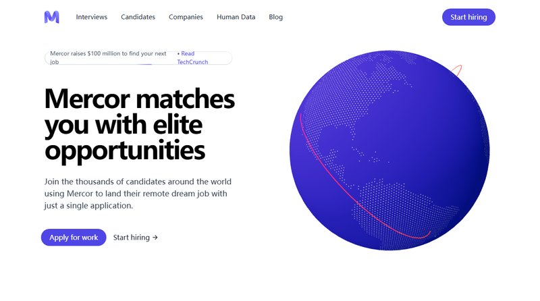Viewport: 540px width, 301px height.
Task: Click the purple globe graphic
Action: 389,150
